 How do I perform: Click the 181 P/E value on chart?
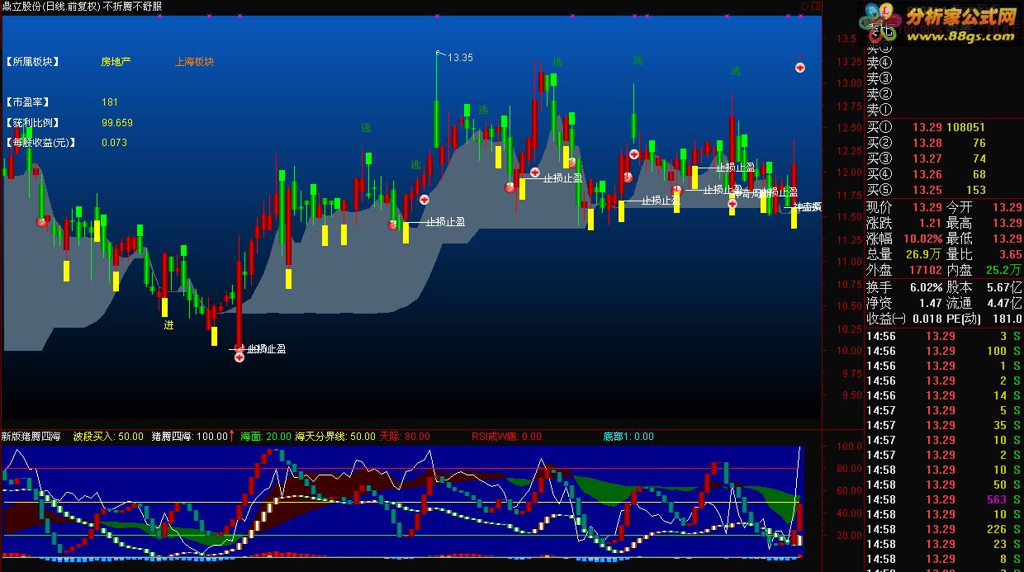[110, 102]
